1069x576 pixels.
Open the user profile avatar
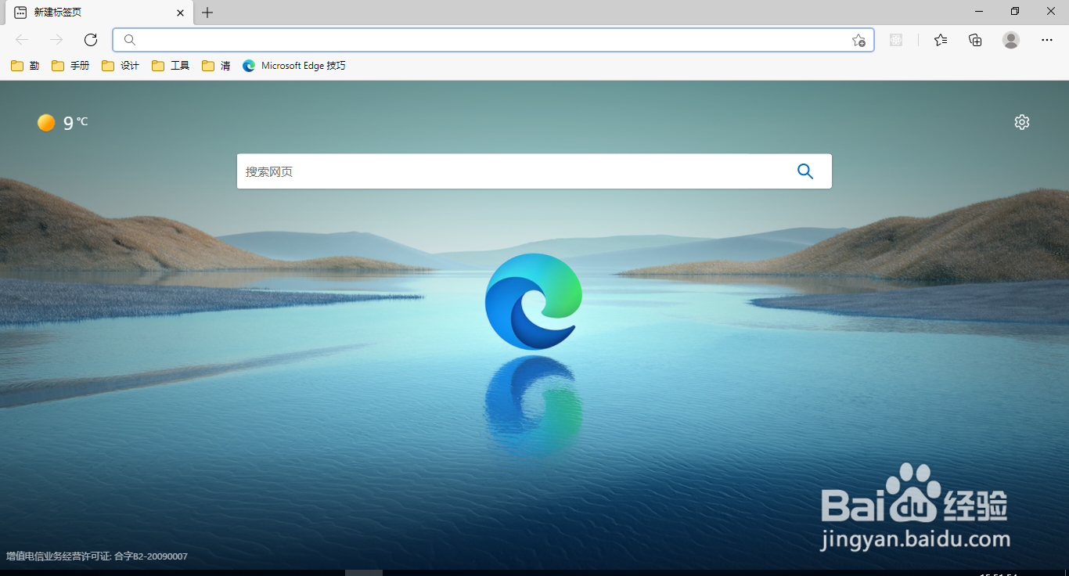pos(1011,40)
